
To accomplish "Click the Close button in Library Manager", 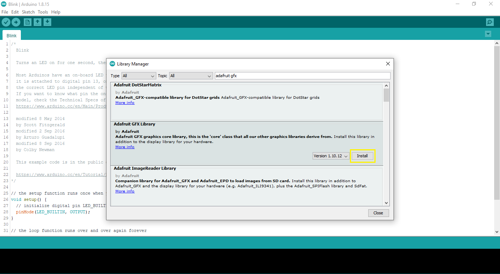I will (x=378, y=213).
